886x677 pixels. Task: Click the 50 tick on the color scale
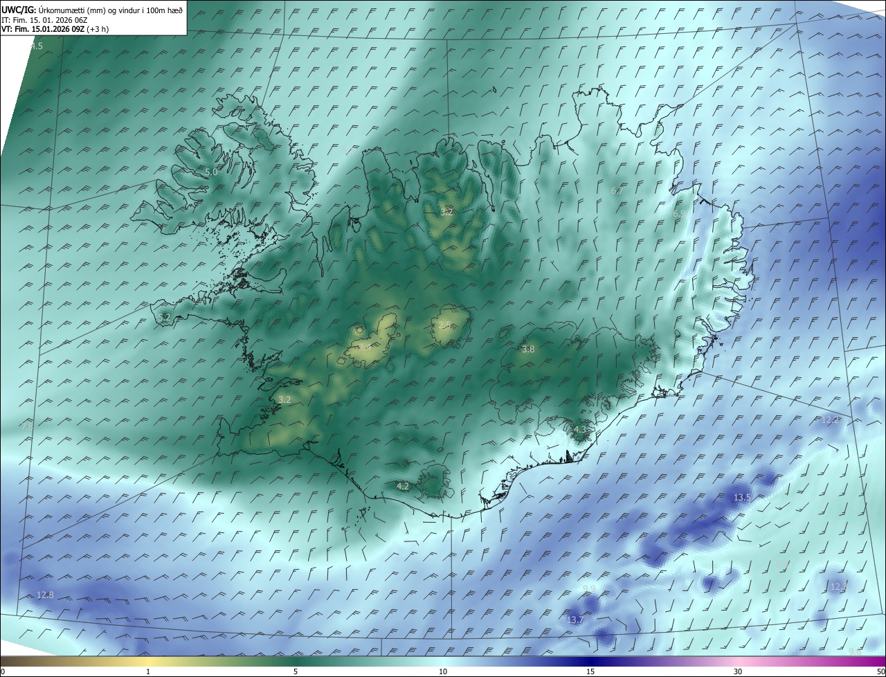pos(880,671)
